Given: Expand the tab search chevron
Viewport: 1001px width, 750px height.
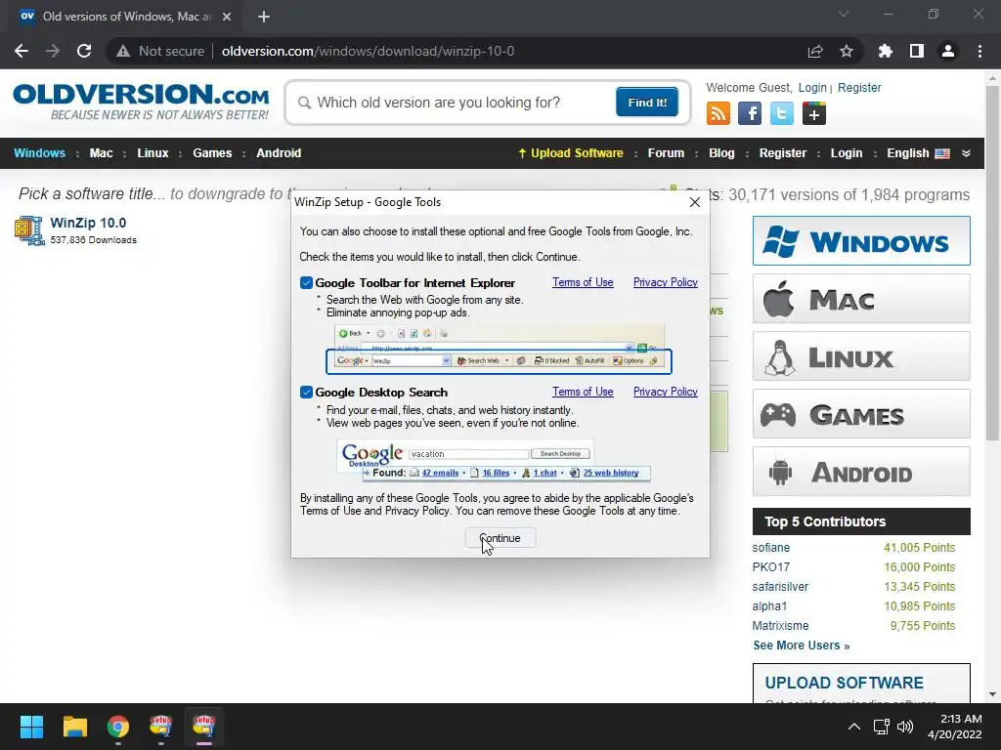Looking at the screenshot, I should click(844, 14).
